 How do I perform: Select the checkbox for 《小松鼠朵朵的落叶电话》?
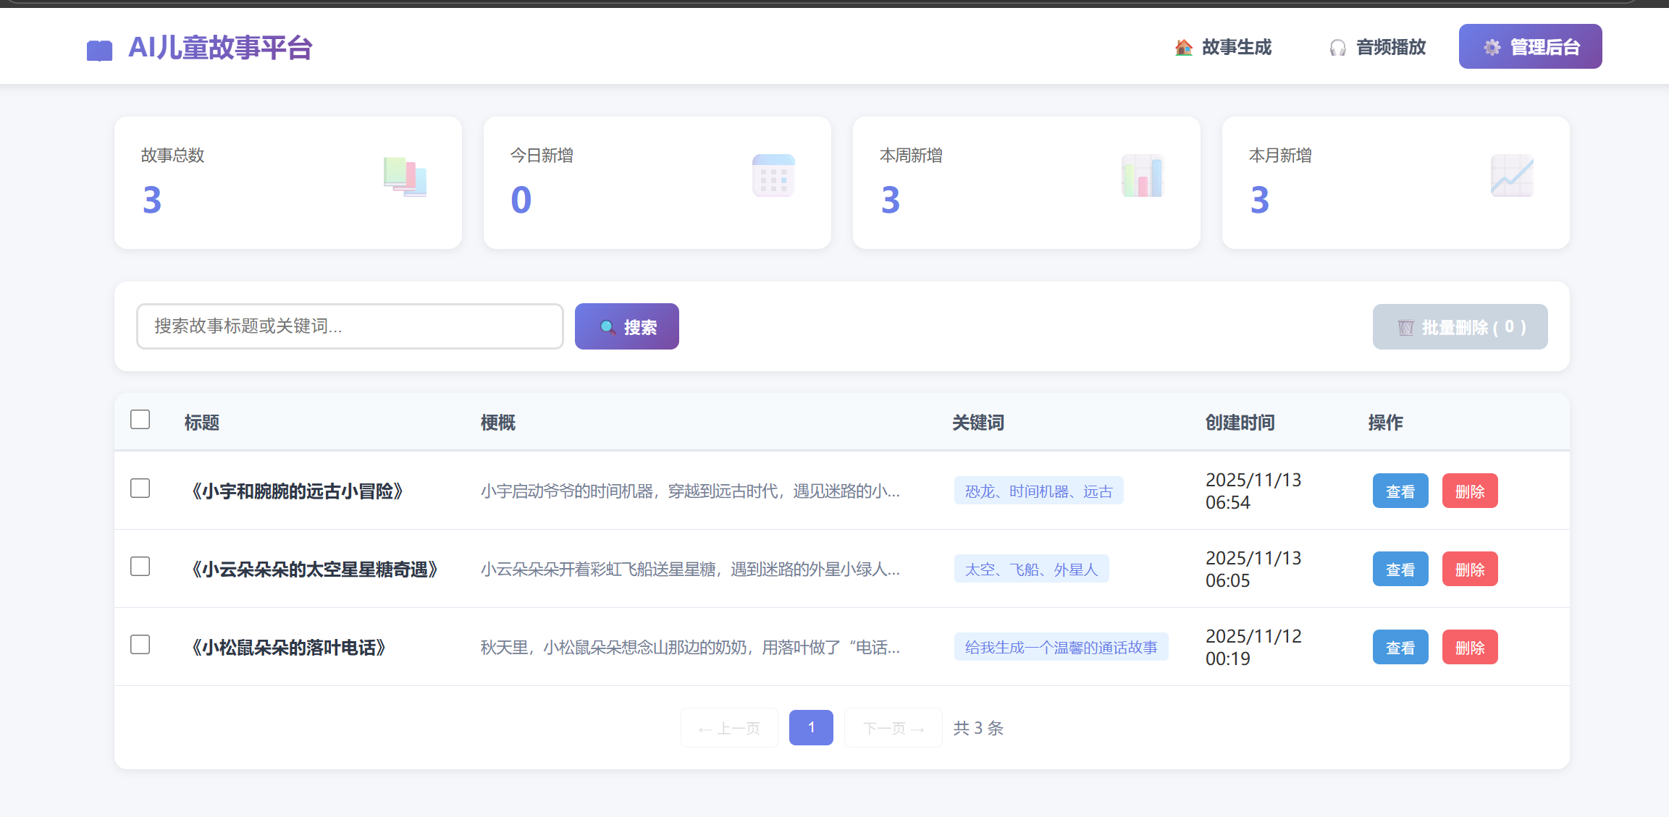(140, 645)
